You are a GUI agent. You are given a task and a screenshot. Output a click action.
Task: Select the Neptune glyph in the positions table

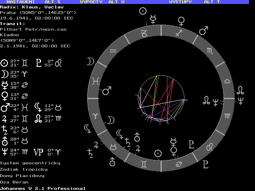pyautogui.click(x=4, y=152)
